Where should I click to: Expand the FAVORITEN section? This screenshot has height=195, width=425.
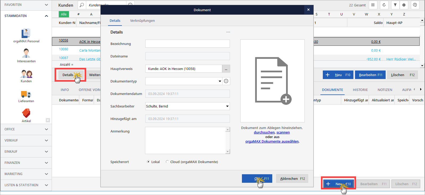[x=26, y=5]
